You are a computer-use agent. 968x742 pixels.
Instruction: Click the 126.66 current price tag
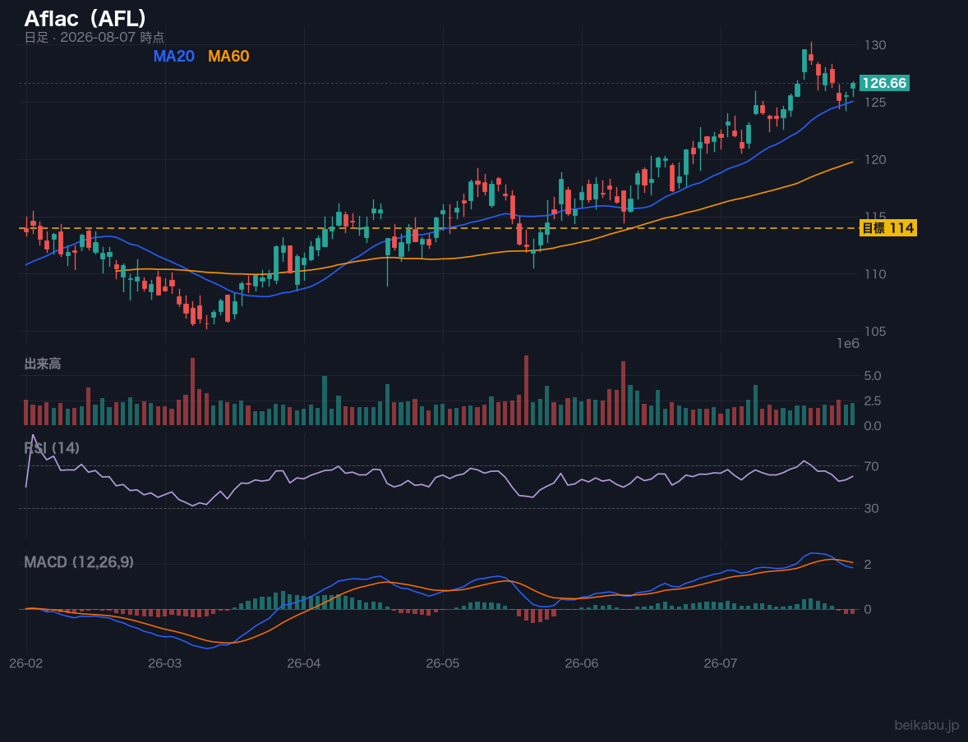(x=884, y=83)
